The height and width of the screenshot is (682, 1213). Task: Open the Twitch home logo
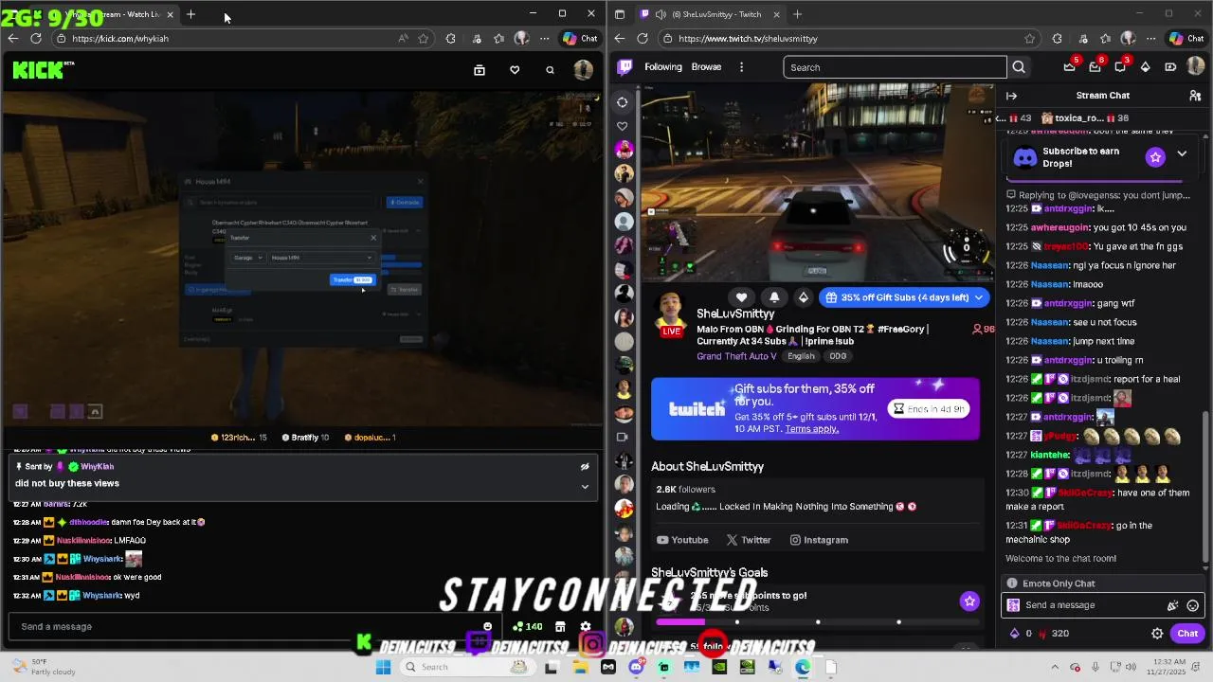click(x=625, y=67)
